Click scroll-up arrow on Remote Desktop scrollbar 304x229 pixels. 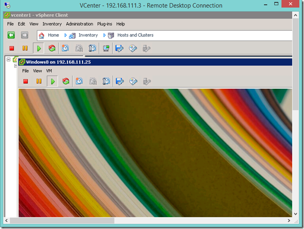pyautogui.click(x=296, y=15)
